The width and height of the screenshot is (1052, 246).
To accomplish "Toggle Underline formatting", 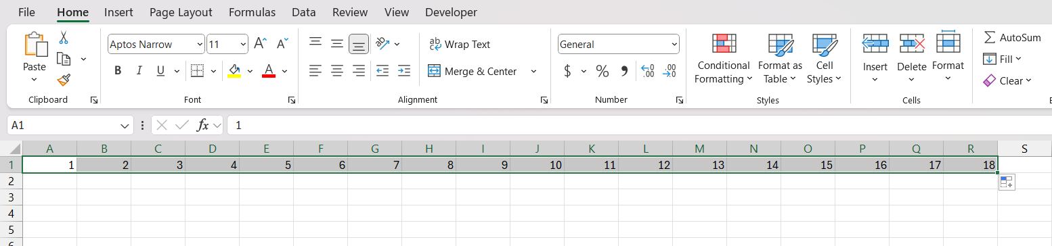I will [160, 70].
